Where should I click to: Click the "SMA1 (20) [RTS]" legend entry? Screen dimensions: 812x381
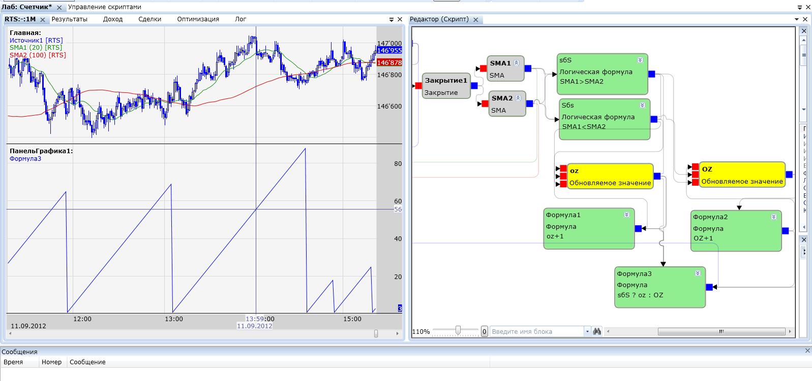pyautogui.click(x=36, y=48)
